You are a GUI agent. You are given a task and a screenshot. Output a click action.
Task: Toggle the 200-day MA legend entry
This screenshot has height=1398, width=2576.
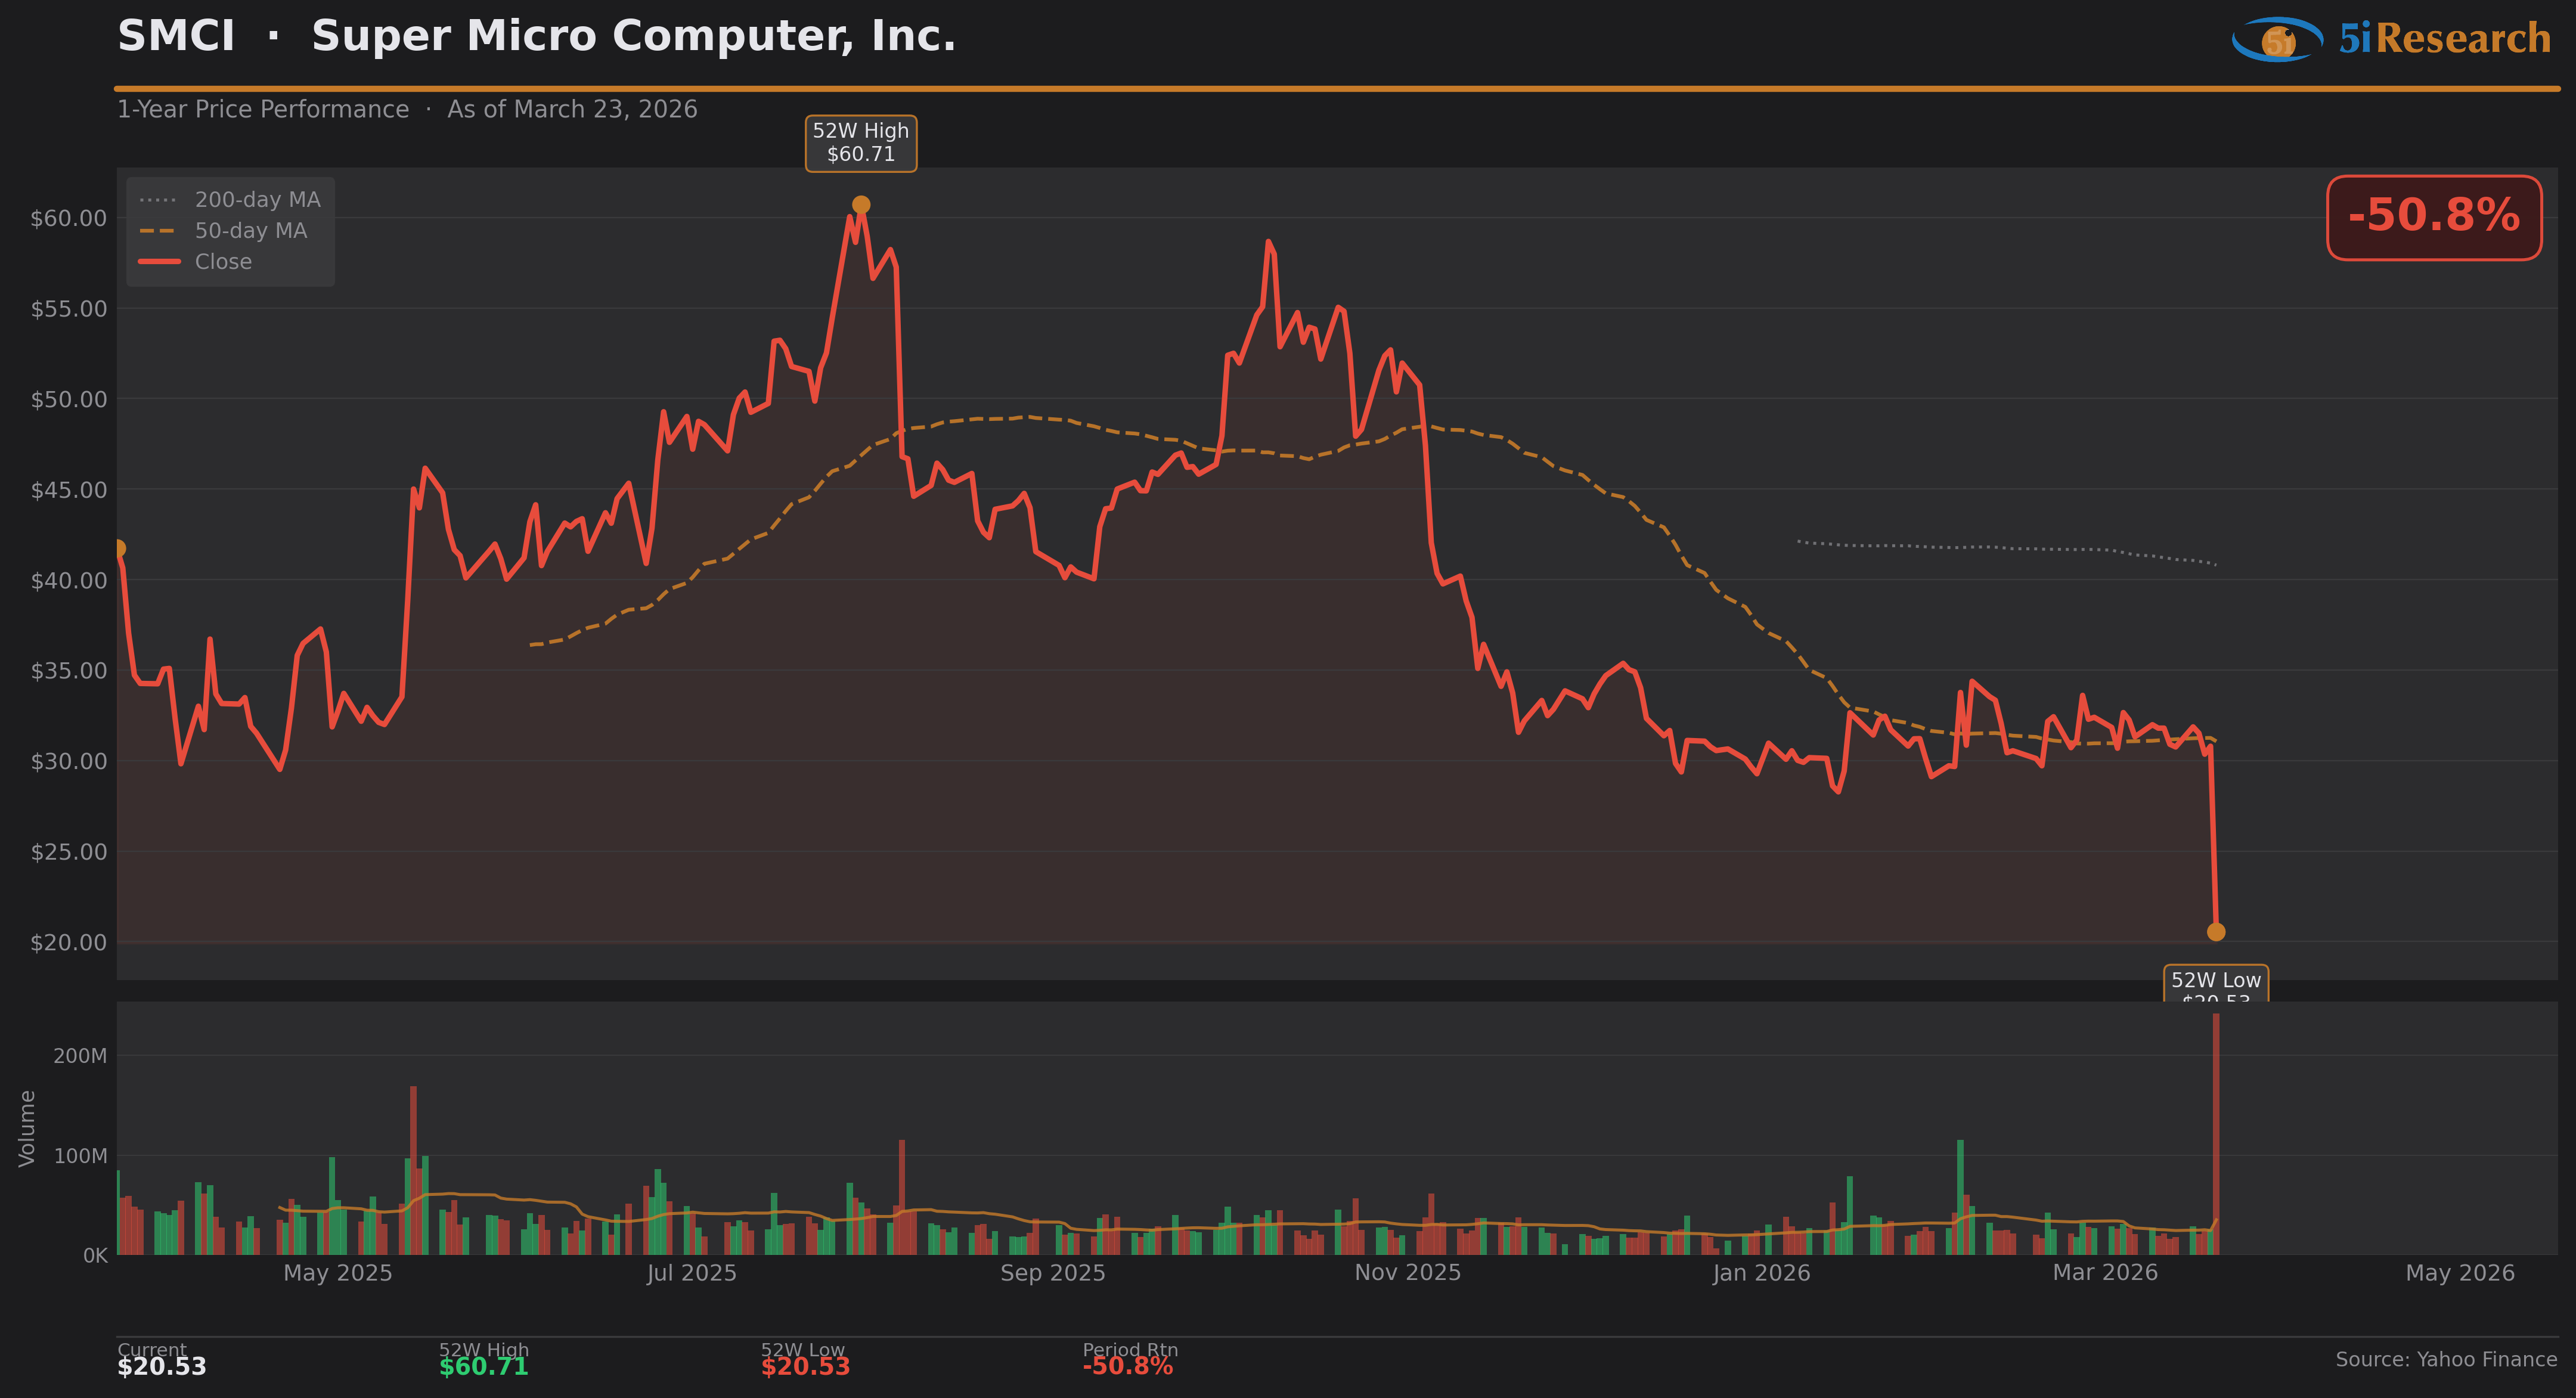[x=257, y=200]
